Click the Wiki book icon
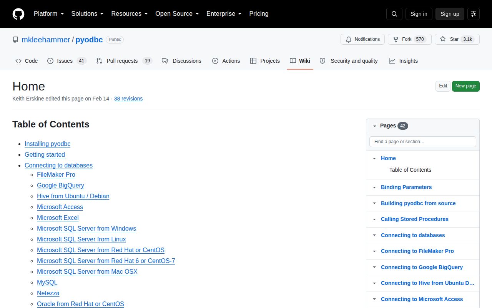The image size is (492, 308). (293, 61)
